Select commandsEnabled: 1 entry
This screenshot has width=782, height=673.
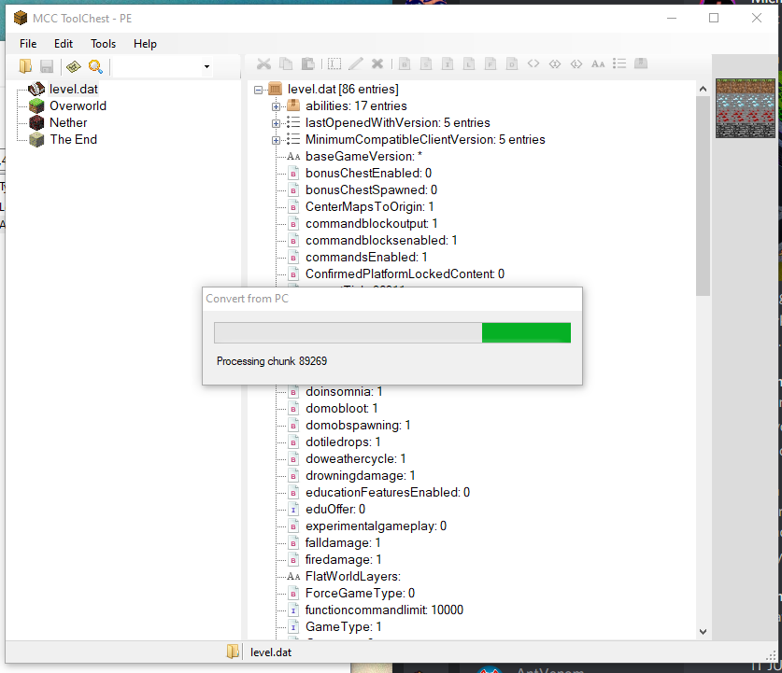[366, 258]
